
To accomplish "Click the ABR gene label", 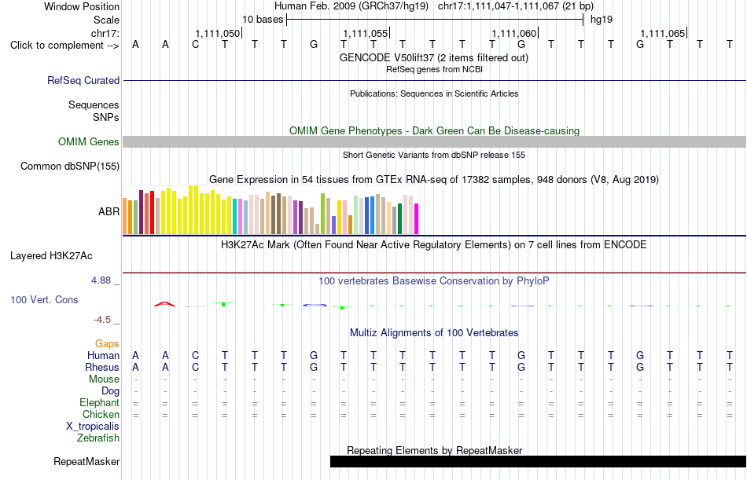I will (109, 211).
